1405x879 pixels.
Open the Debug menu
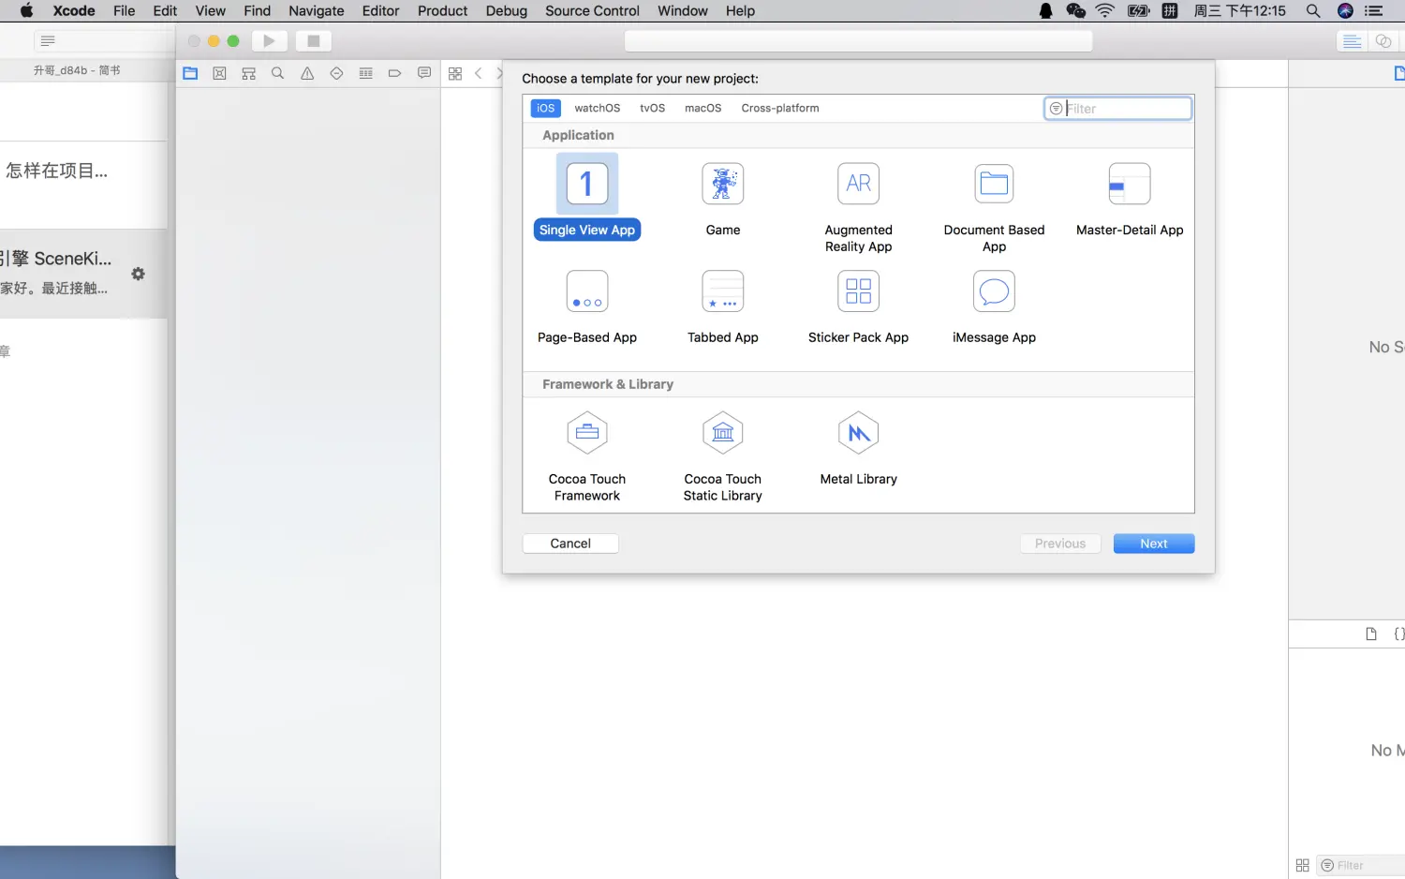click(x=507, y=11)
